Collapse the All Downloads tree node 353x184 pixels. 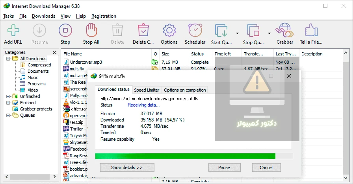(8, 59)
